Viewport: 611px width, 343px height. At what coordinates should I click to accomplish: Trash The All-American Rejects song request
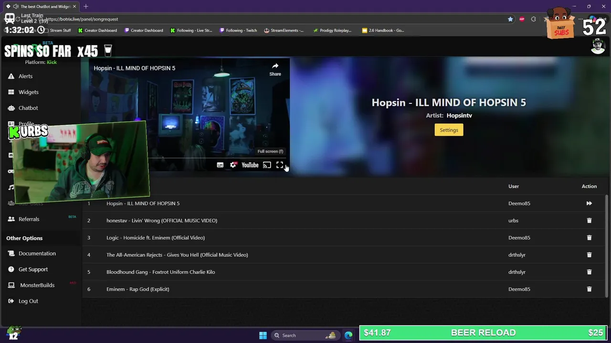tap(589, 255)
